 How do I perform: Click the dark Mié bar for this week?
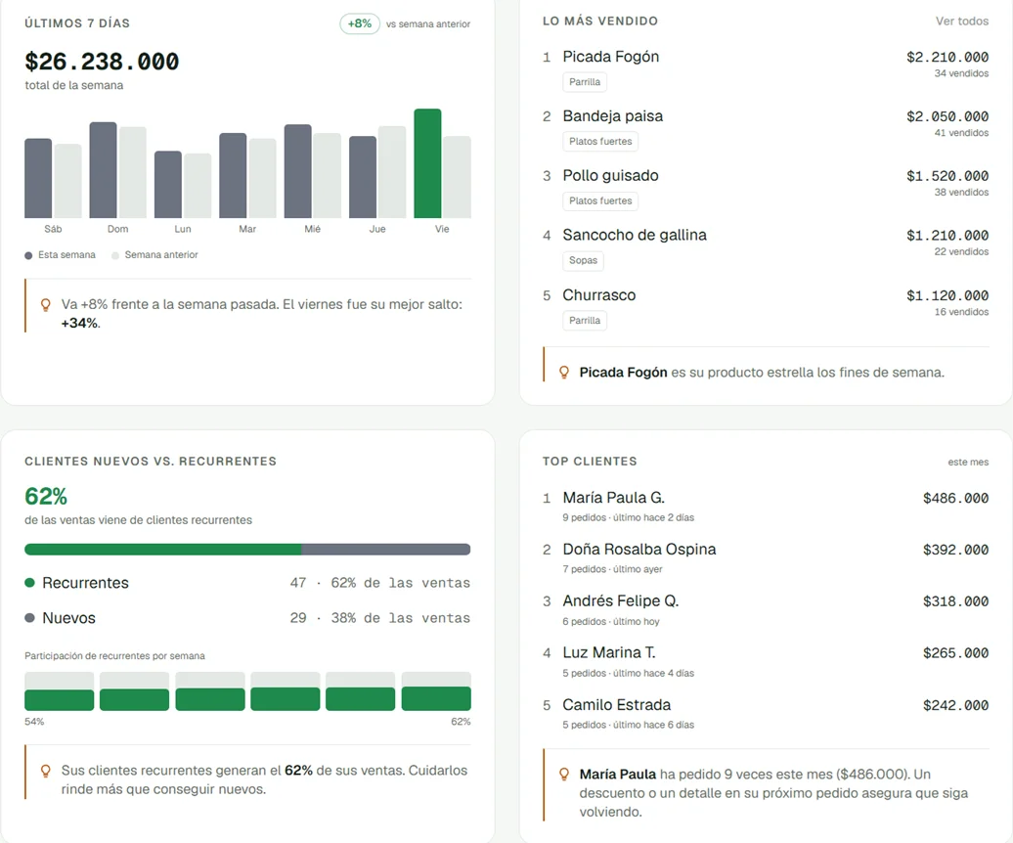[298, 171]
